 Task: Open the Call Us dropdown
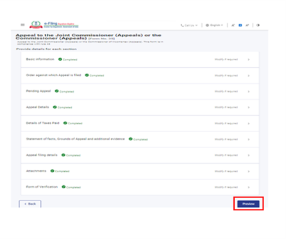189,25
